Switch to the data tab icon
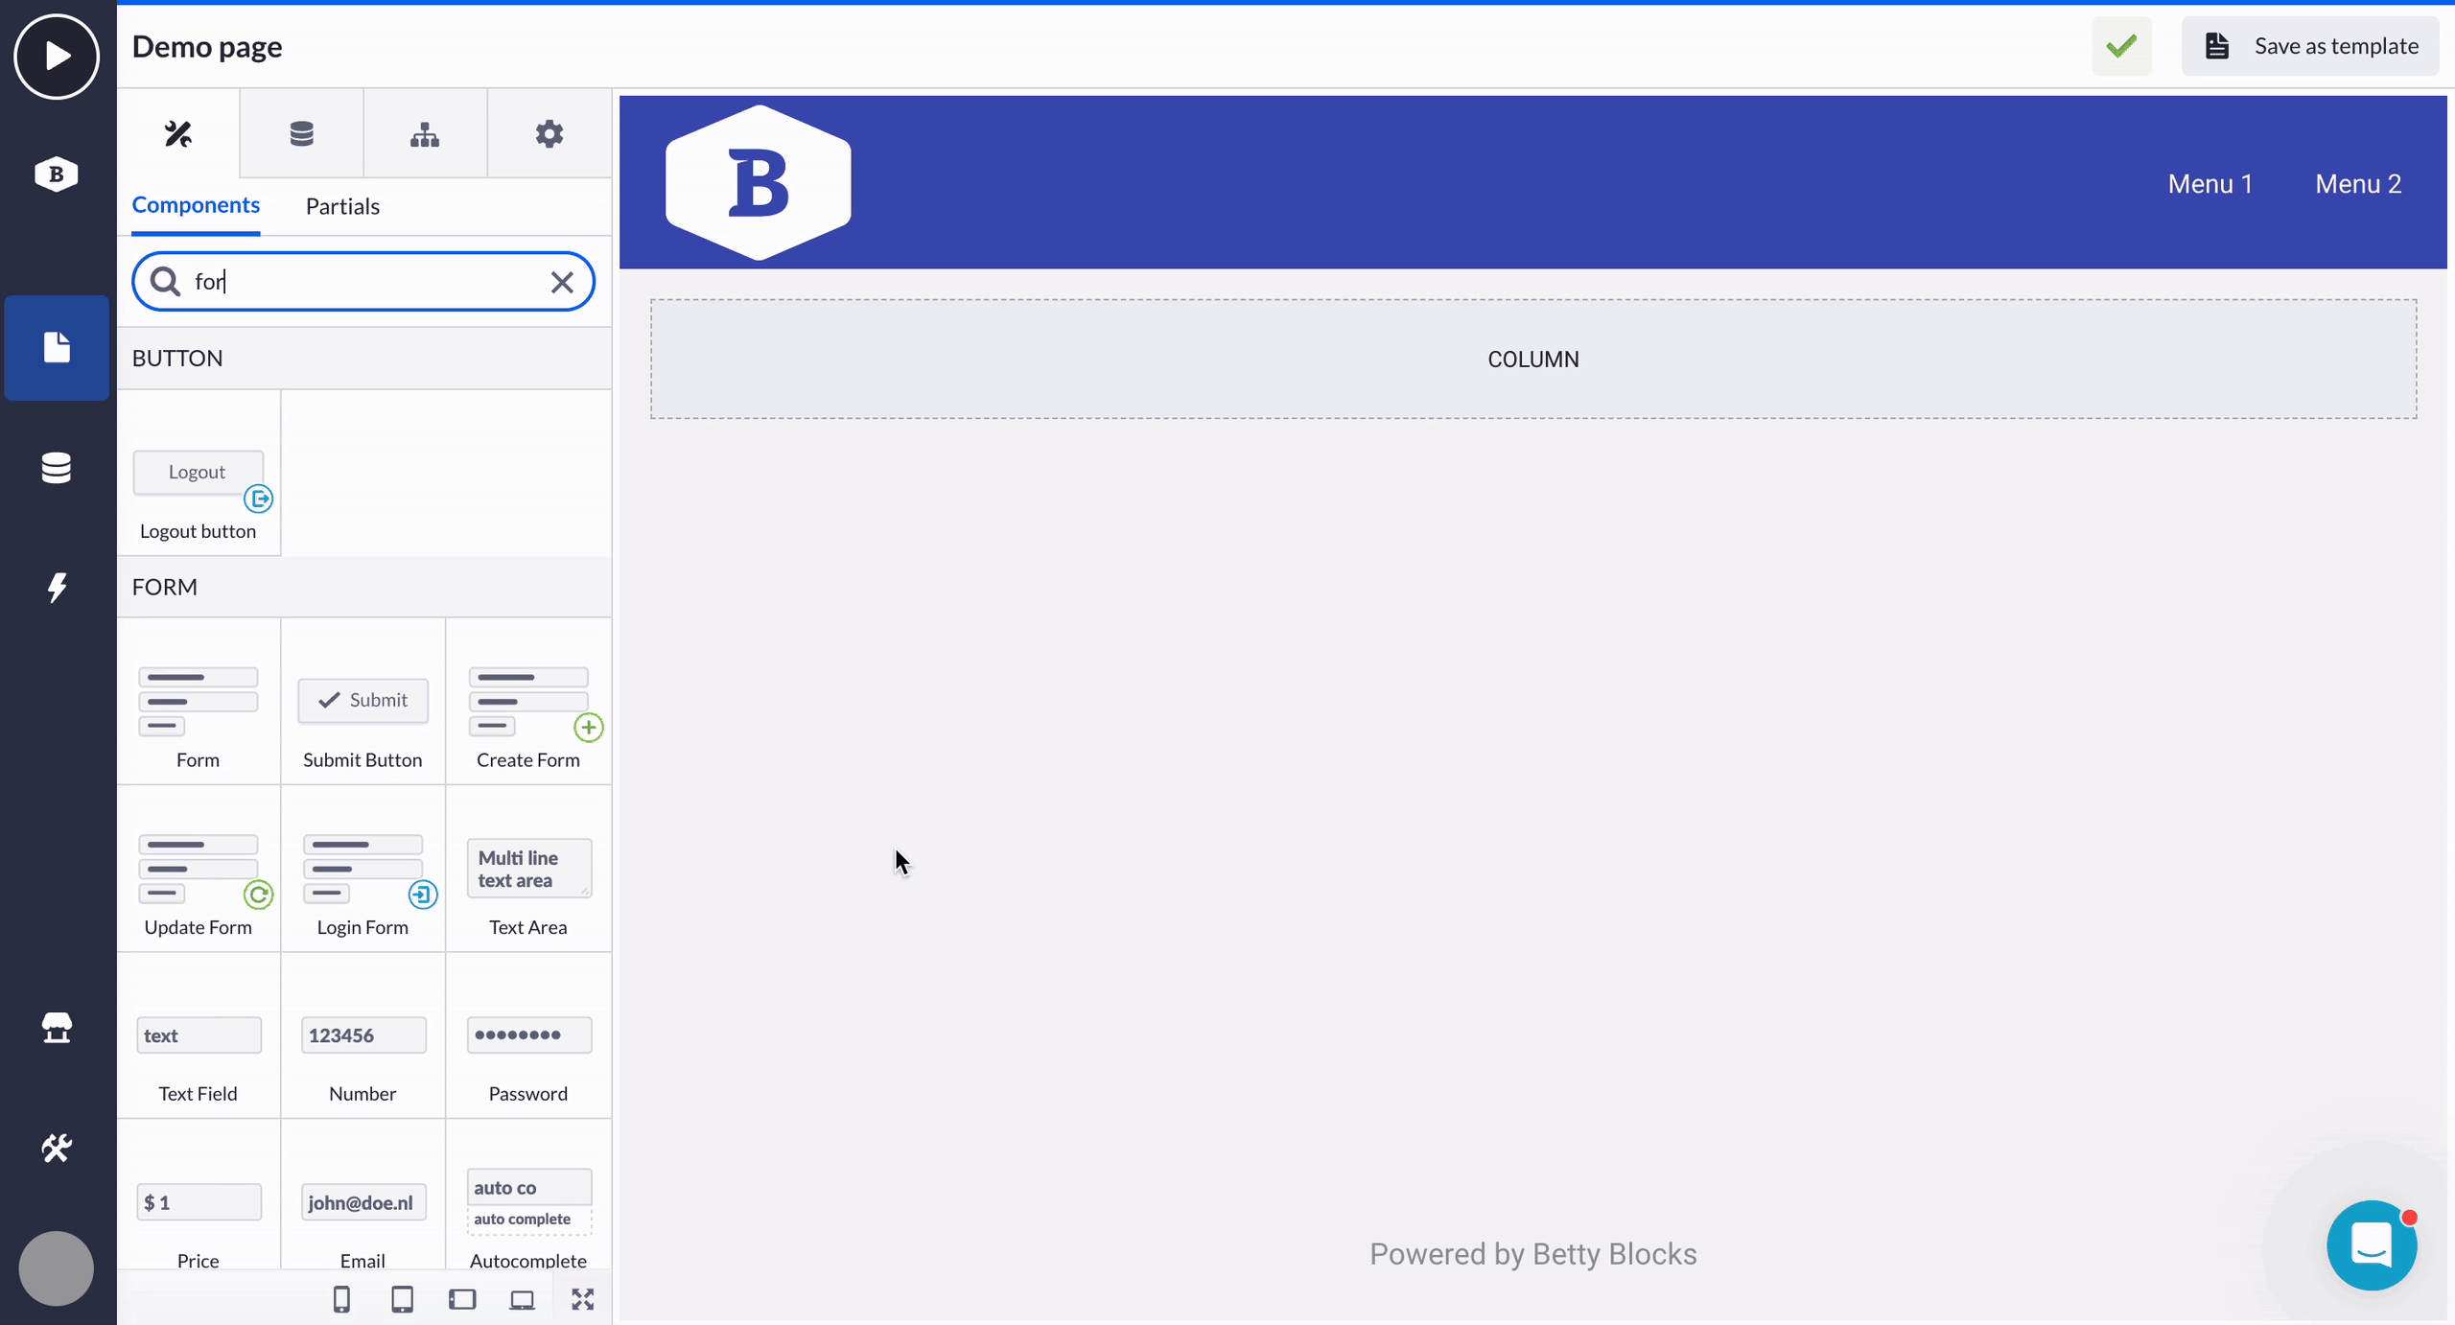2455x1325 pixels. (302, 134)
